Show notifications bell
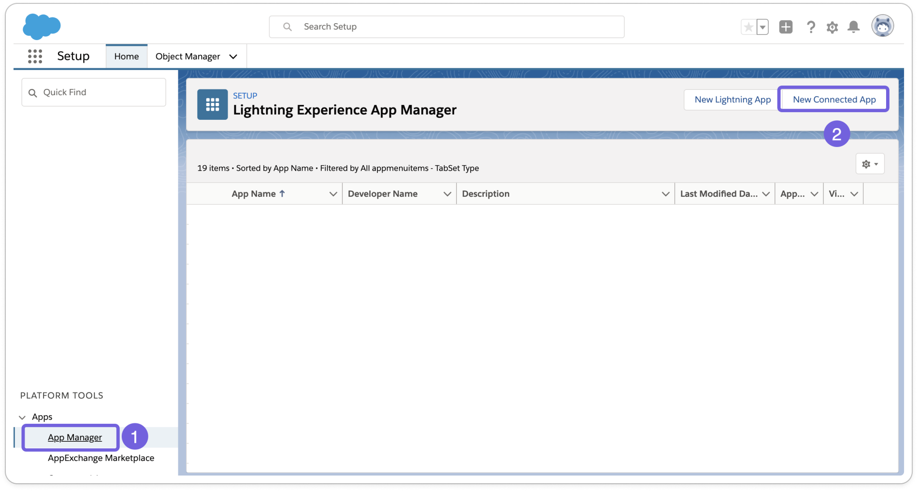The image size is (918, 491). (854, 27)
